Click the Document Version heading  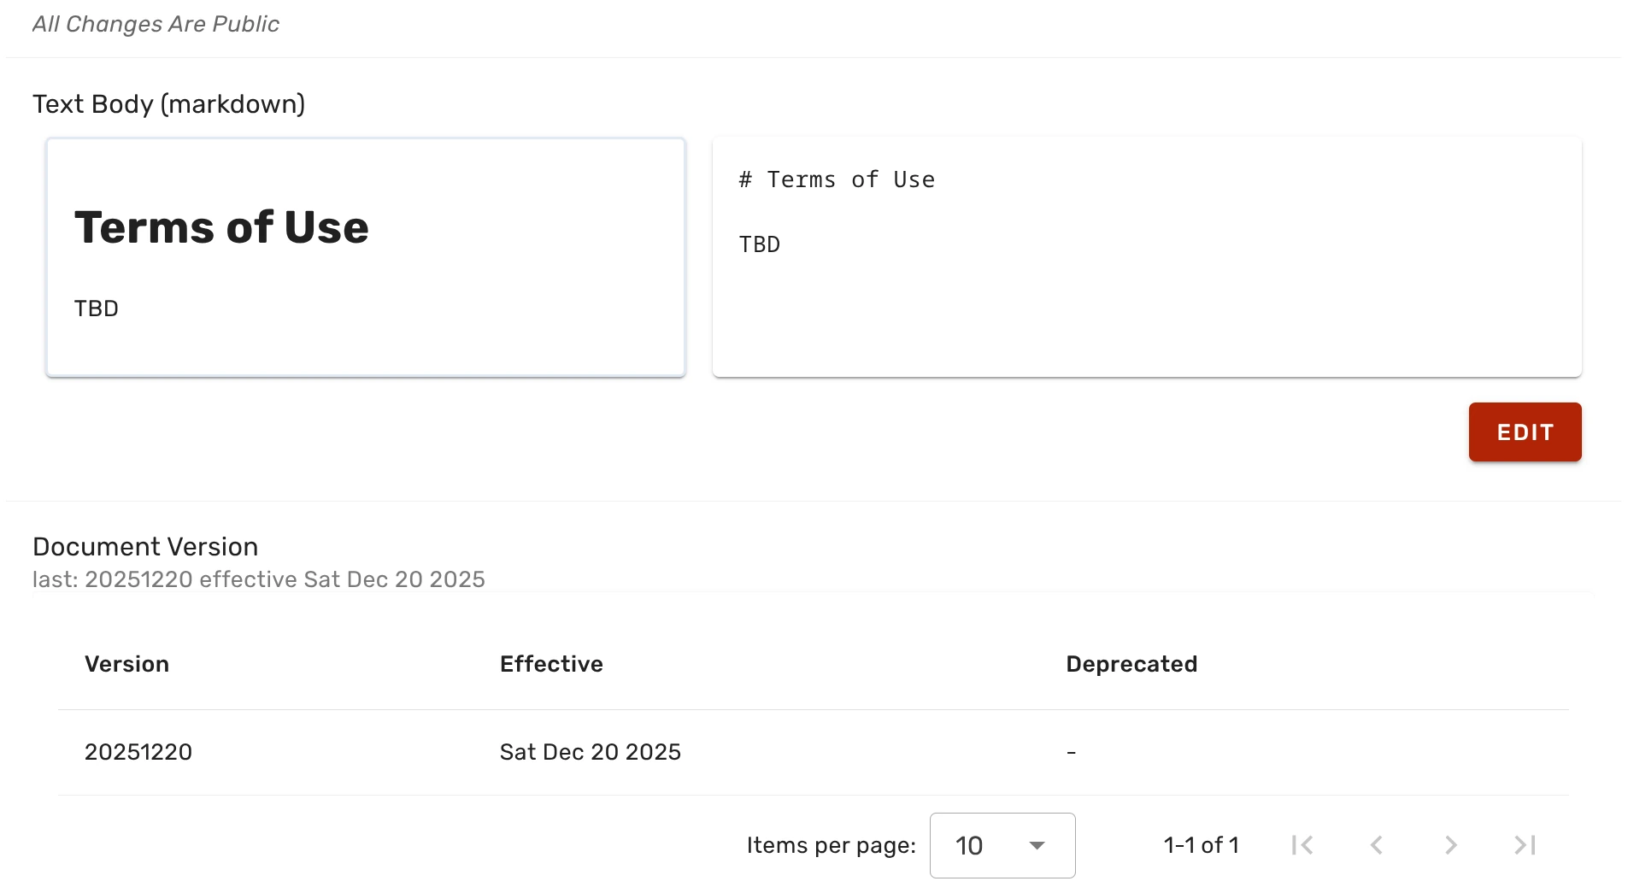145,547
